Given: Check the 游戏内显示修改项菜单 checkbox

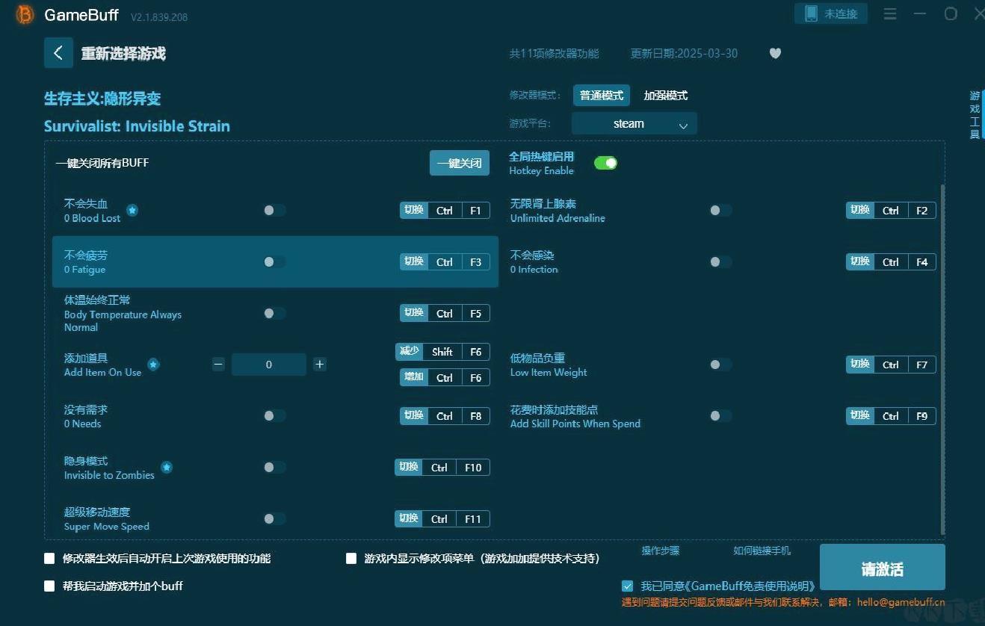Looking at the screenshot, I should click(x=351, y=558).
